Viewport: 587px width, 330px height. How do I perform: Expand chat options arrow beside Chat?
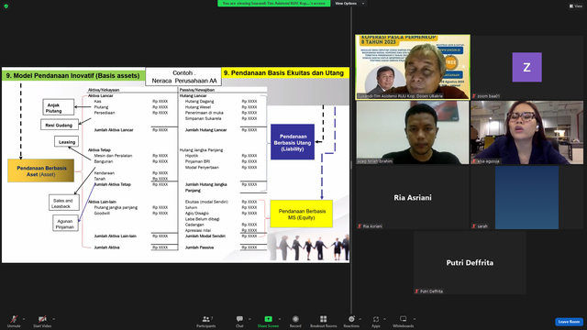click(249, 319)
